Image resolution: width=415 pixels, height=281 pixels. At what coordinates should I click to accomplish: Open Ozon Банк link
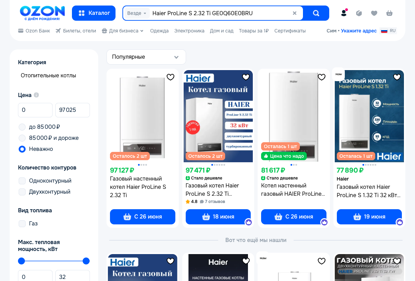(34, 31)
